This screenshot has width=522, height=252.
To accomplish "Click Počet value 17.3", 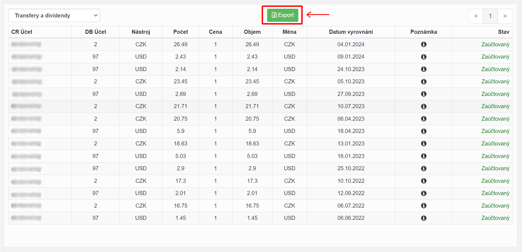I will click(181, 181).
